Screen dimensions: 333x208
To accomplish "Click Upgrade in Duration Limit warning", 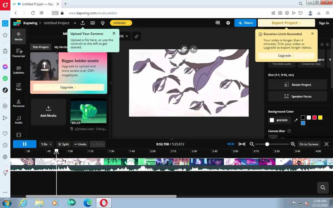I will 286,56.
